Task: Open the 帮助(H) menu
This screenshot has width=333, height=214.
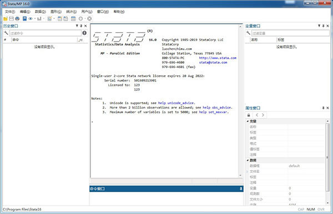Action: point(119,12)
